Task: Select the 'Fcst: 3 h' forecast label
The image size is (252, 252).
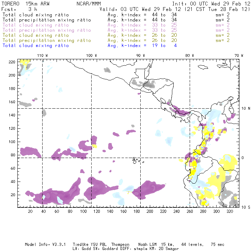Action: (19, 9)
